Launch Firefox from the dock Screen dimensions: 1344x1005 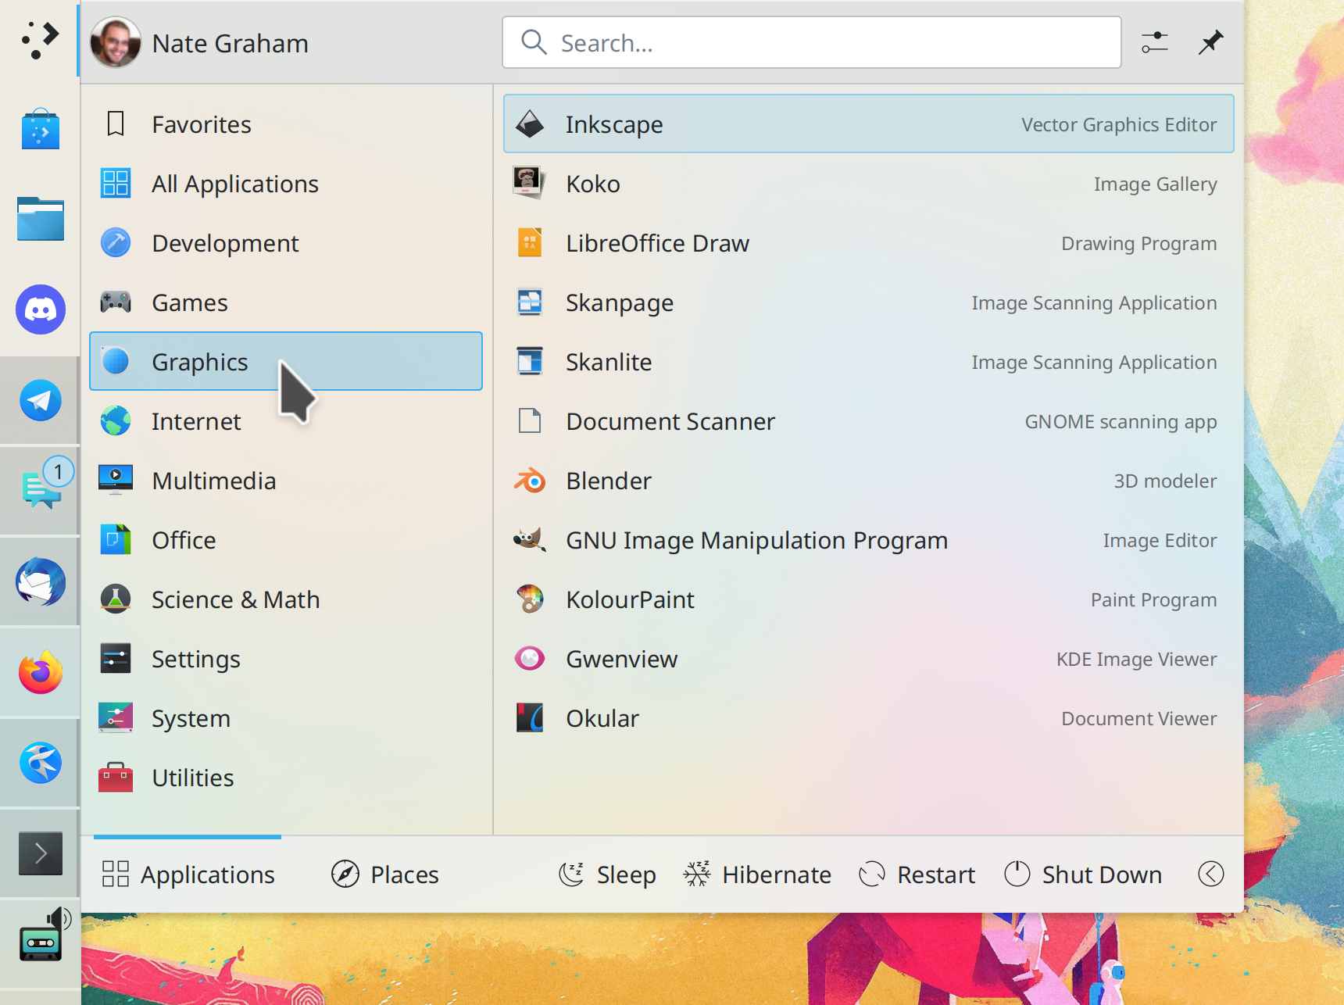[39, 671]
